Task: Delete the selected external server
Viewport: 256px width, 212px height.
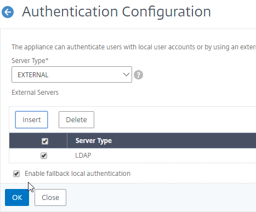Action: tap(76, 119)
